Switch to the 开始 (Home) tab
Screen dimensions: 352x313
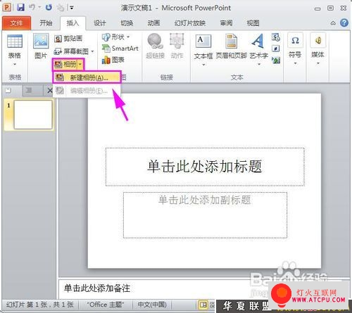46,23
